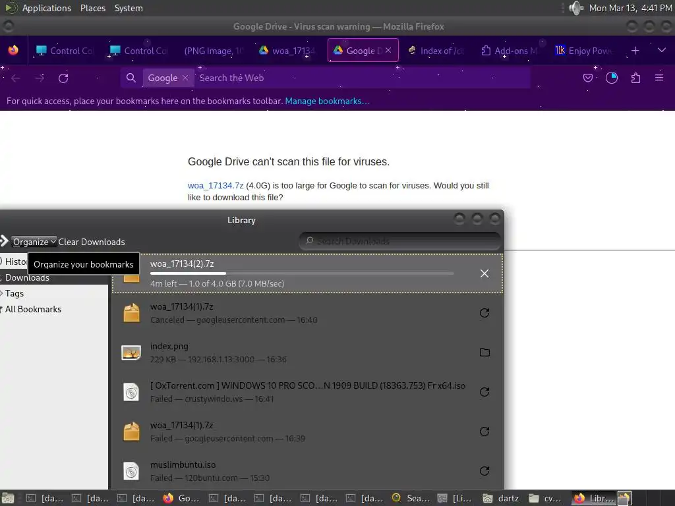
Task: Switch to the first Control tab
Action: pyautogui.click(x=65, y=50)
